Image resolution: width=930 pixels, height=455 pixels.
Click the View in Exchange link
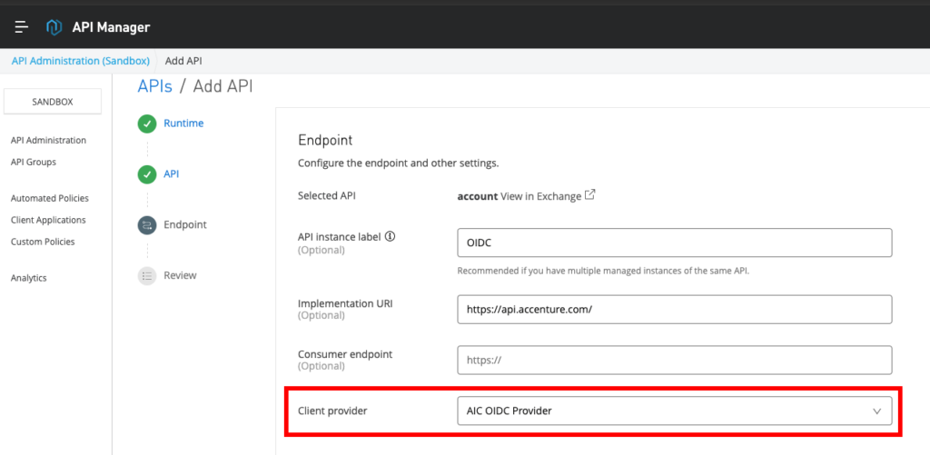pyautogui.click(x=540, y=196)
